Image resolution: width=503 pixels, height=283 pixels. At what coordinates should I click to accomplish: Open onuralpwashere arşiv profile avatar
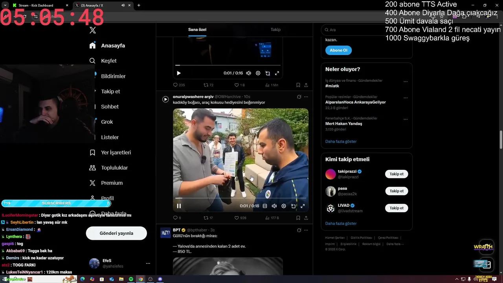tap(165, 99)
